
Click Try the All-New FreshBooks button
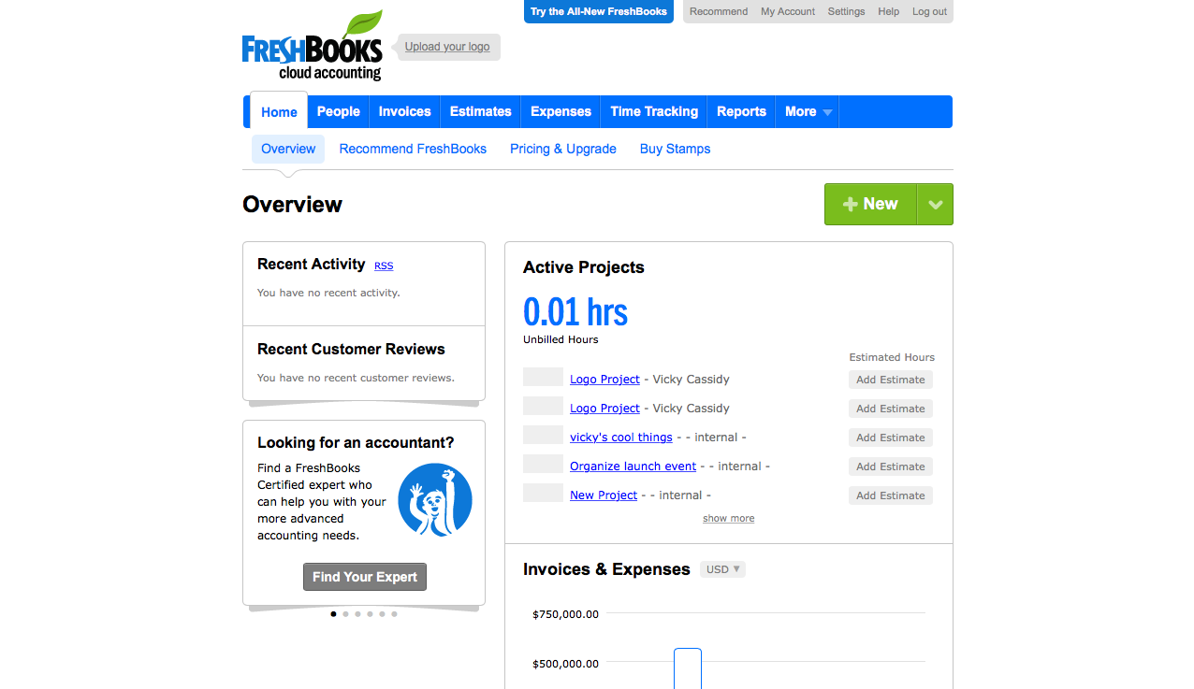[599, 11]
